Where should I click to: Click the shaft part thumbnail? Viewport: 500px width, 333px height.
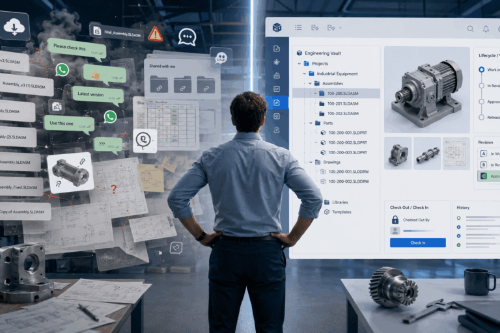click(x=427, y=153)
